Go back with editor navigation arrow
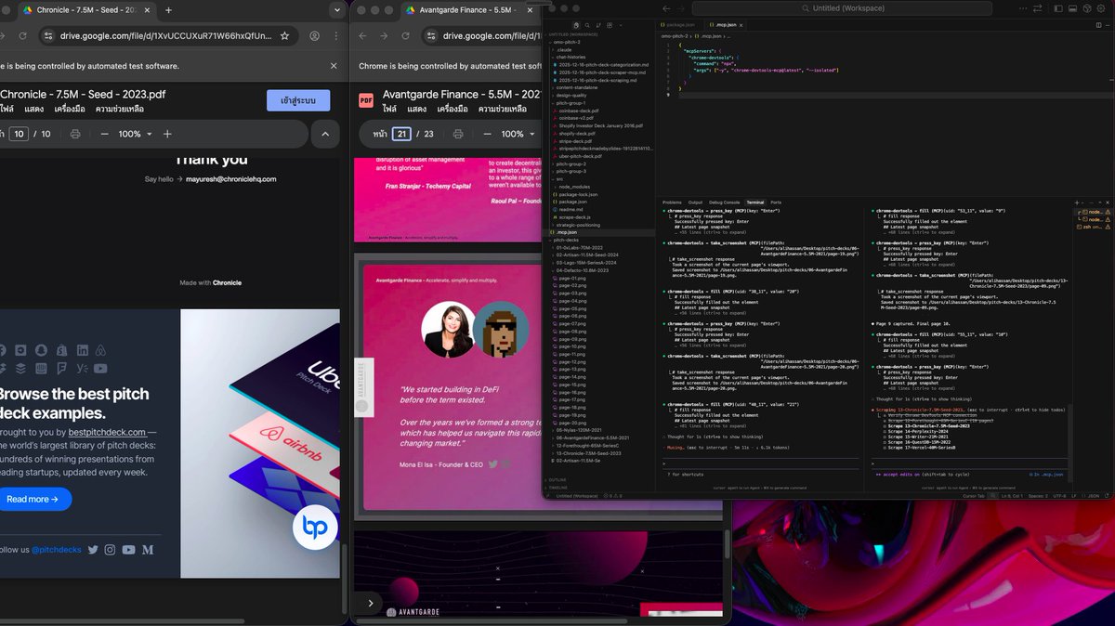This screenshot has width=1115, height=626. [665, 8]
